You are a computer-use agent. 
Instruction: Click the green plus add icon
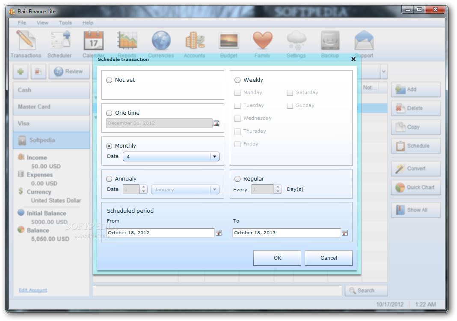21,71
